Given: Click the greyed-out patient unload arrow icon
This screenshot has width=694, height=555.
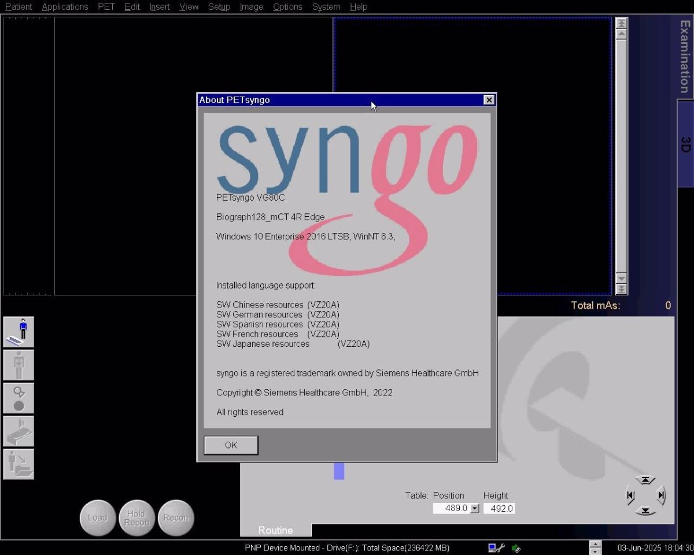Looking at the screenshot, I should (19, 464).
